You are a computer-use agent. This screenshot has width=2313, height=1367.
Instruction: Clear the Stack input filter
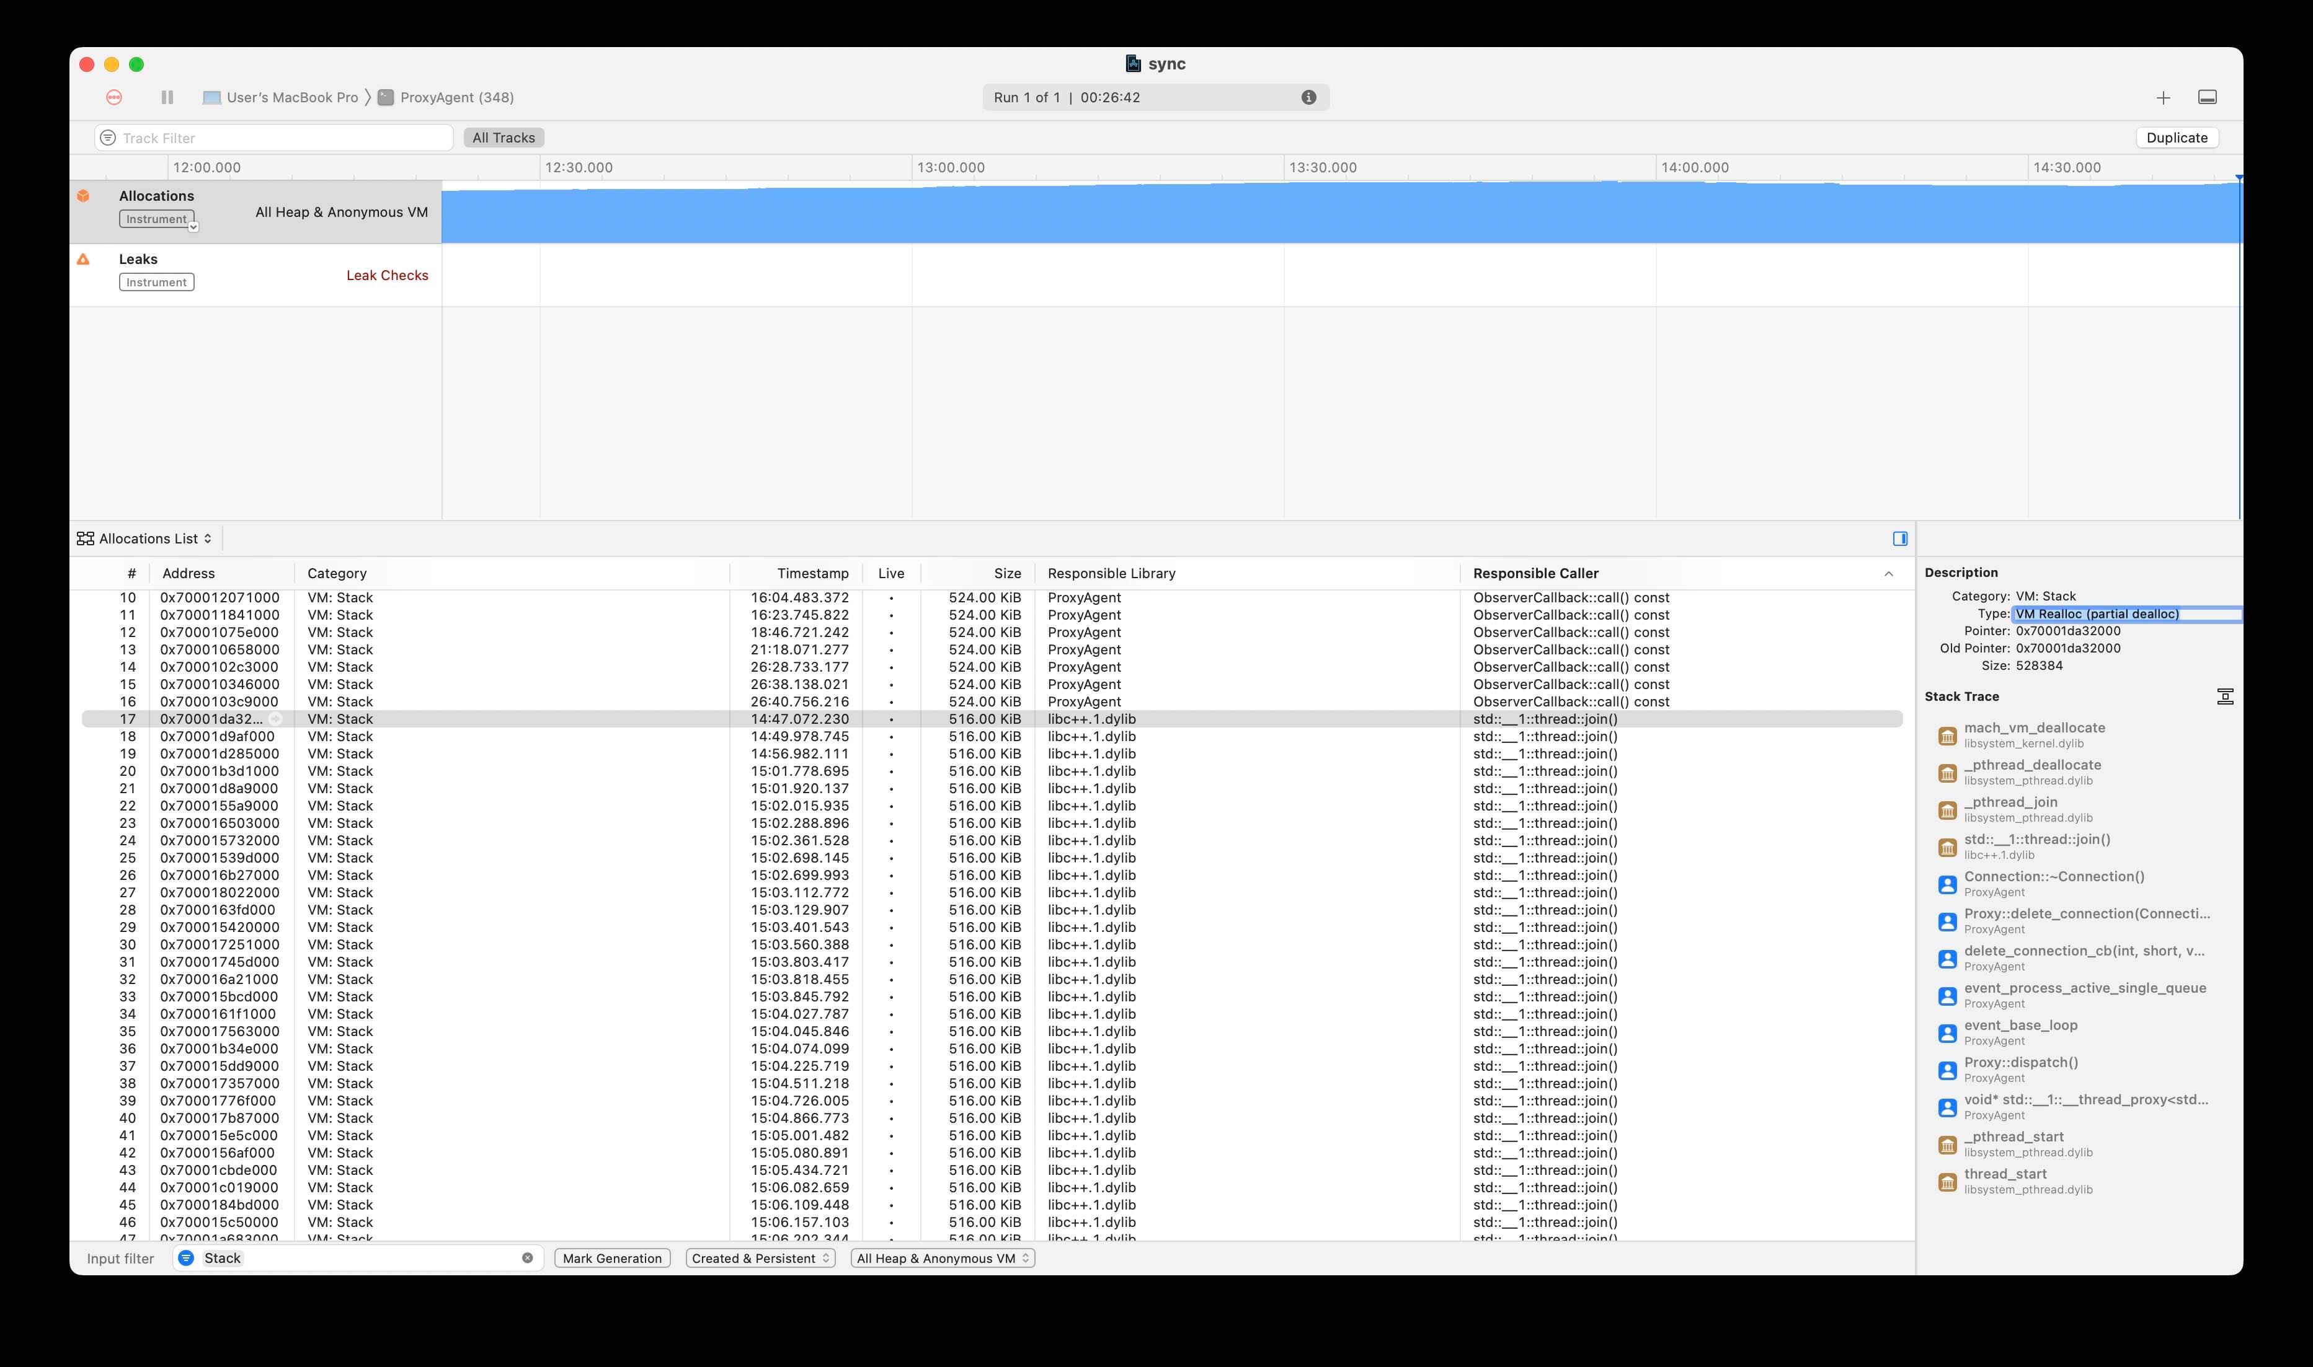527,1259
